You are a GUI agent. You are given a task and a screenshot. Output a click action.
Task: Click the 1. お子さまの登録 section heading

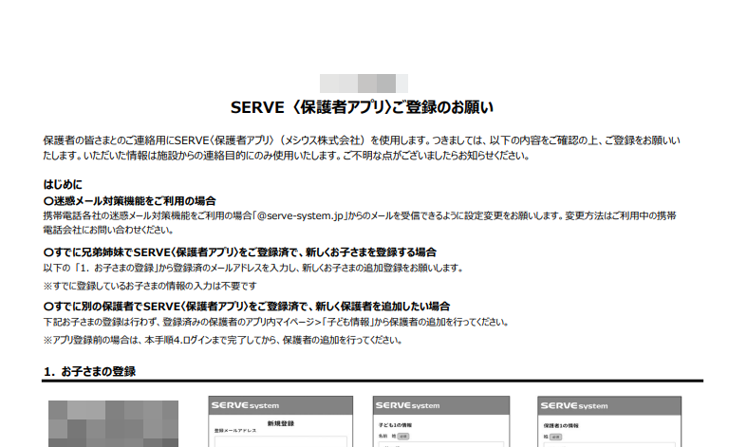pyautogui.click(x=89, y=371)
